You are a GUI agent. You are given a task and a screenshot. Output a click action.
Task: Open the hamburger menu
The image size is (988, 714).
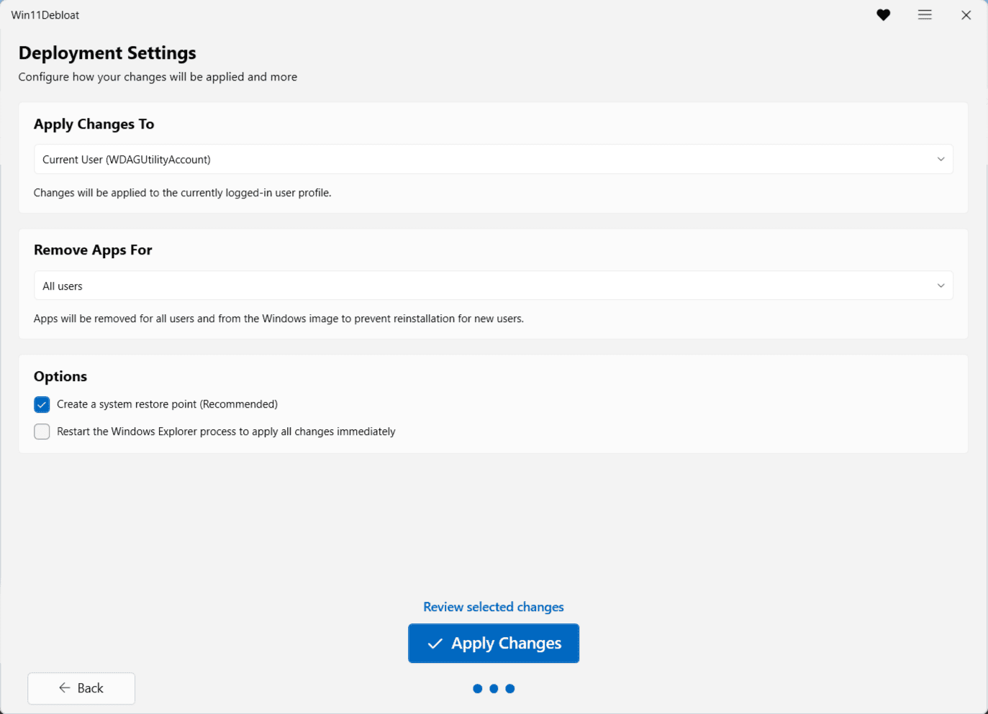click(x=925, y=15)
